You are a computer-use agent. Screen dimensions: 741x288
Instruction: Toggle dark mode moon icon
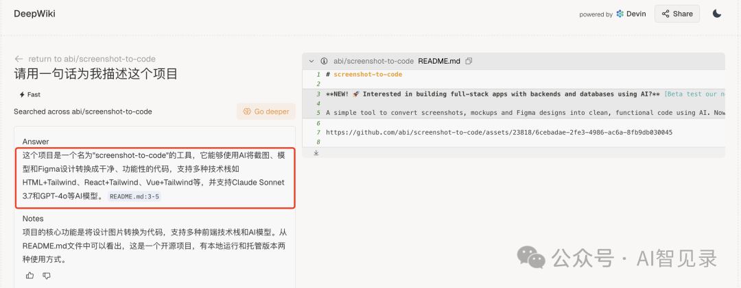tap(717, 14)
